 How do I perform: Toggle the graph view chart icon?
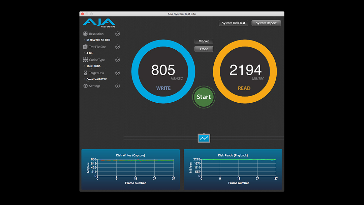click(x=204, y=138)
